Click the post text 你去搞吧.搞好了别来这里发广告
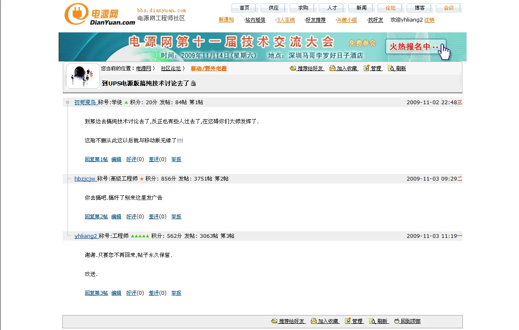519x330 pixels. 124,198
